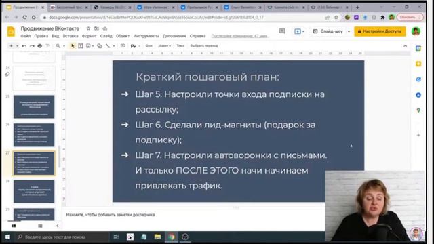
Task: Open the browser extensions puzzle icon
Action: 382,17
